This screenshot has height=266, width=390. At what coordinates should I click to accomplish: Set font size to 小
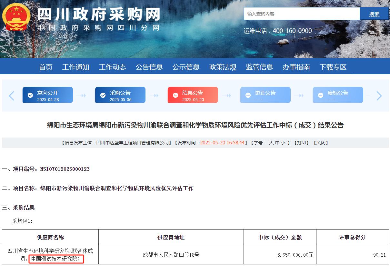point(283,143)
